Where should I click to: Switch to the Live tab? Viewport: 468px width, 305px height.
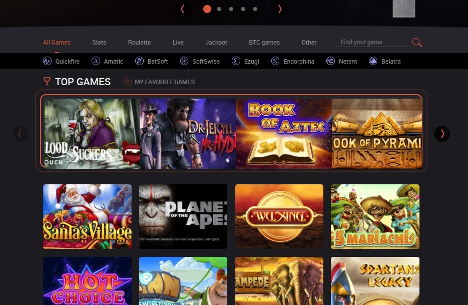pos(178,43)
